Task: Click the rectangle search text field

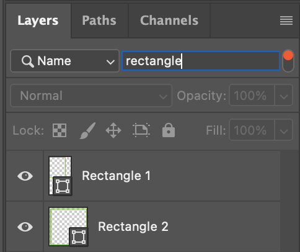Action: (x=201, y=61)
